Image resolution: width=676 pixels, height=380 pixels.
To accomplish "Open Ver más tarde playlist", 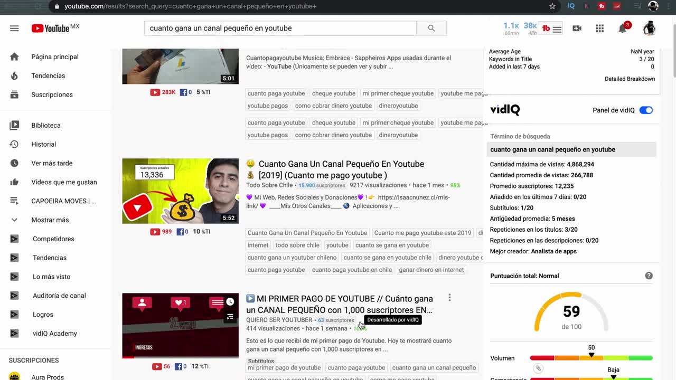I will 52,163.
